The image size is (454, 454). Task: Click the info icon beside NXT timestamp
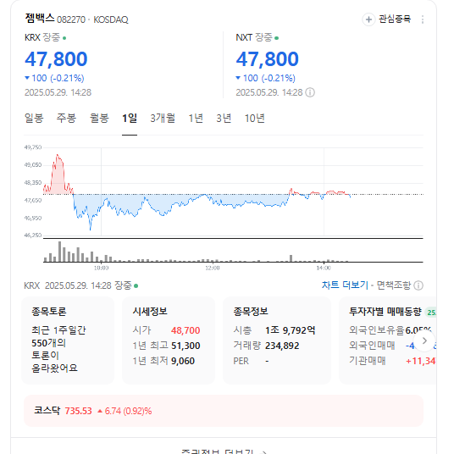(x=310, y=92)
